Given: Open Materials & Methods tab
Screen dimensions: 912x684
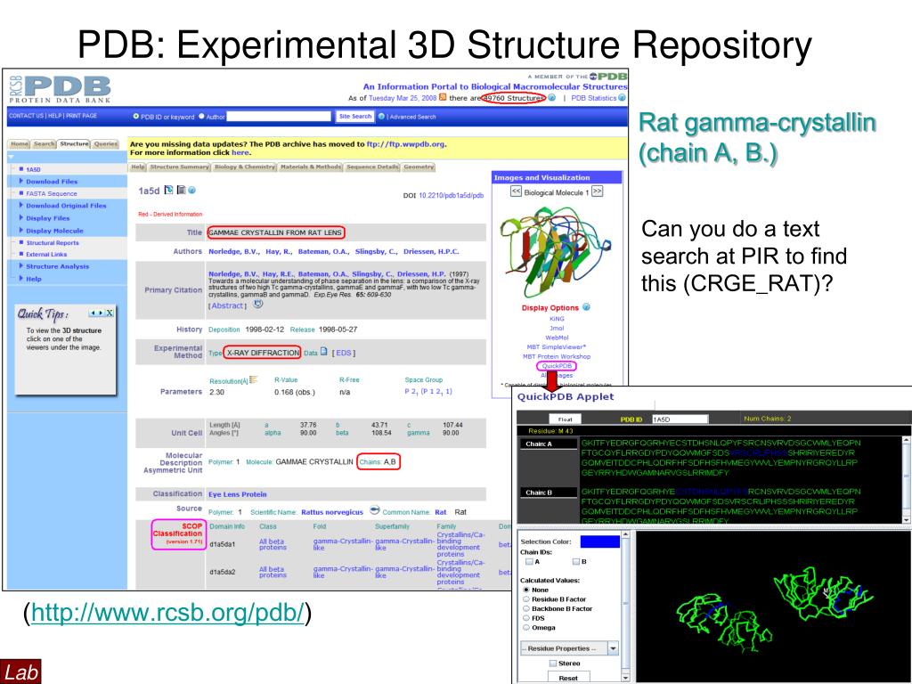Looking at the screenshot, I should pyautogui.click(x=311, y=167).
